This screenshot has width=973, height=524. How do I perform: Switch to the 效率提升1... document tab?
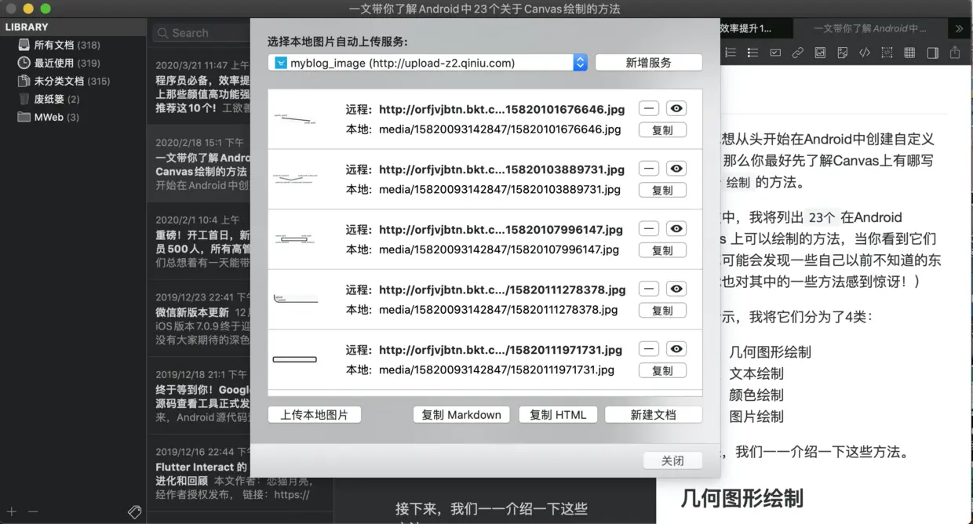click(756, 28)
